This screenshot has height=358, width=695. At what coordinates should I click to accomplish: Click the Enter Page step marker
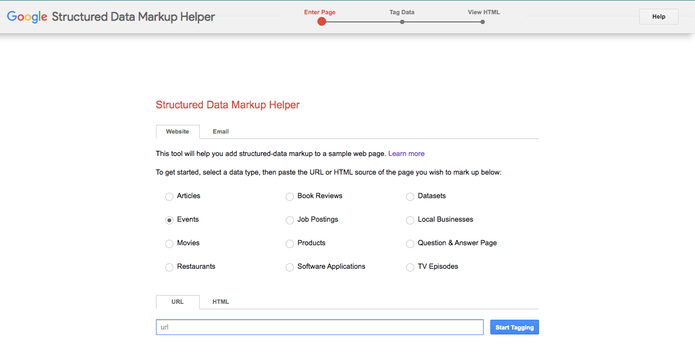coord(322,22)
